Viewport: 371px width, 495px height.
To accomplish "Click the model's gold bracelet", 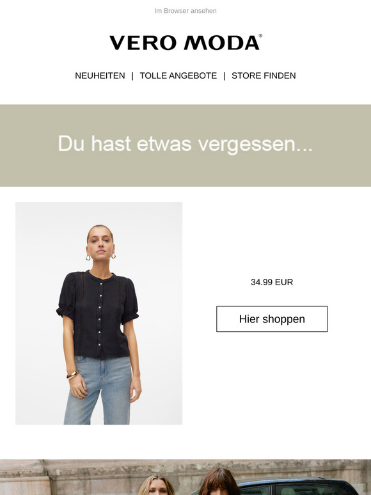I will click(72, 375).
